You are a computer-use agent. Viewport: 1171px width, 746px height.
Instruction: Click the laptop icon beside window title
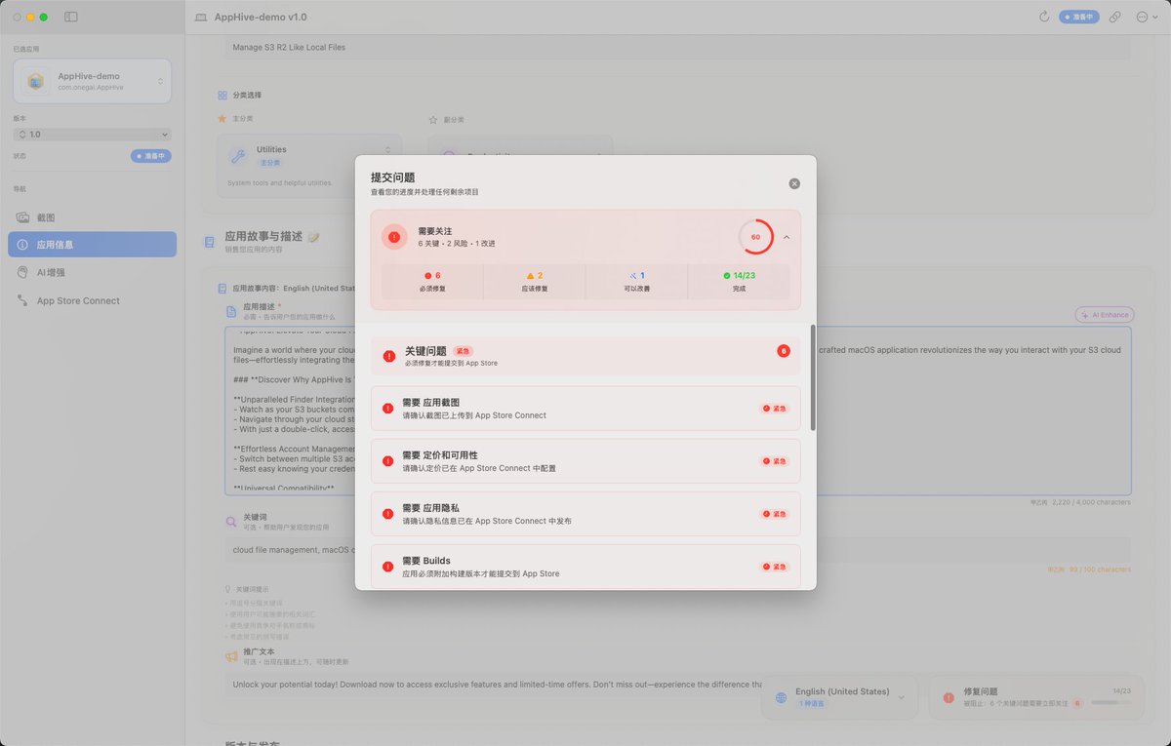click(x=201, y=18)
